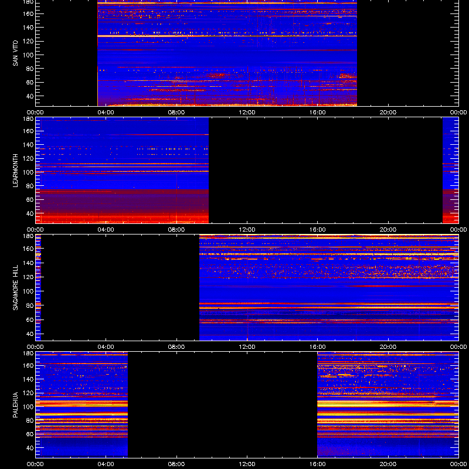Click the SAN VITO station label

(16, 53)
